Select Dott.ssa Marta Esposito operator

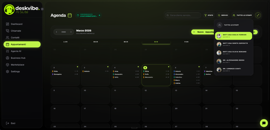[234, 44]
